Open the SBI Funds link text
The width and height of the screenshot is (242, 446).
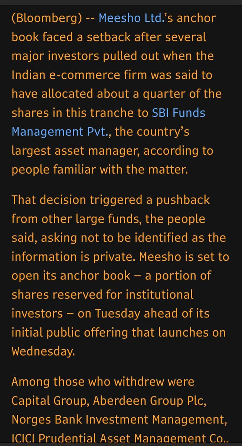pyautogui.click(x=179, y=113)
